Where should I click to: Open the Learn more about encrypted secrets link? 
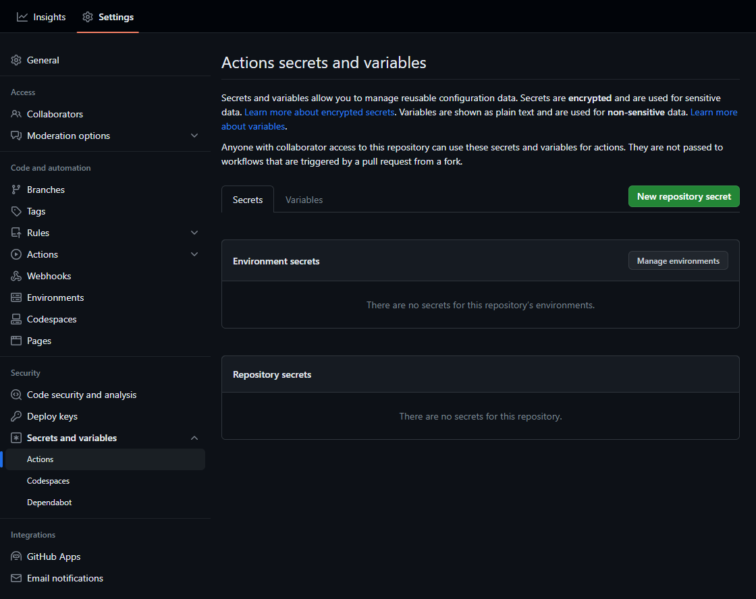(319, 112)
